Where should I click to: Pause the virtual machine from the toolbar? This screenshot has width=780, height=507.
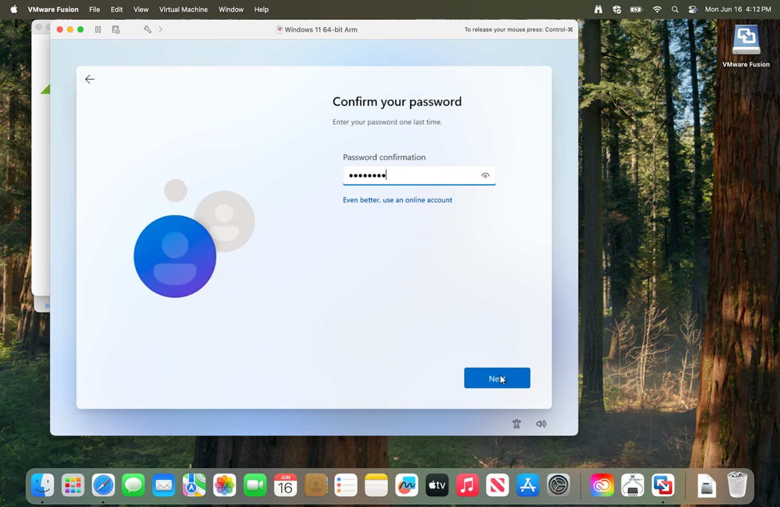point(98,29)
